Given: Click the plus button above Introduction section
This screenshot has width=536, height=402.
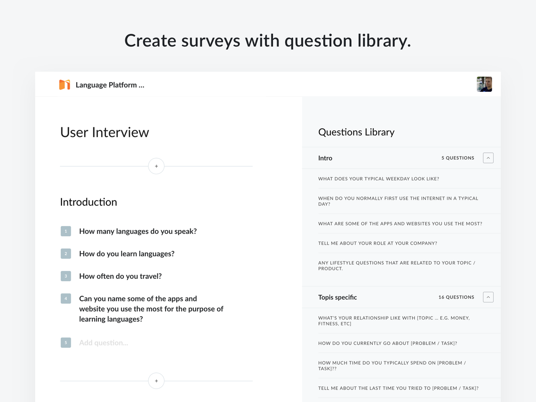Looking at the screenshot, I should (156, 166).
